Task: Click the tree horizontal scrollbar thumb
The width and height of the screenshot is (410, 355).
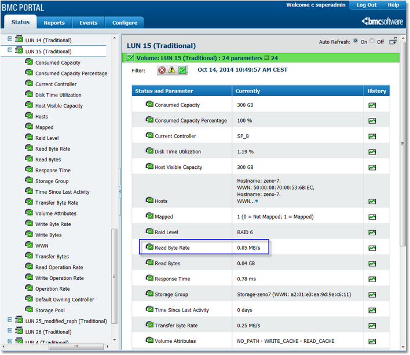Action: click(76, 347)
